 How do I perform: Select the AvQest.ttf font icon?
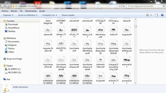pos(100,75)
